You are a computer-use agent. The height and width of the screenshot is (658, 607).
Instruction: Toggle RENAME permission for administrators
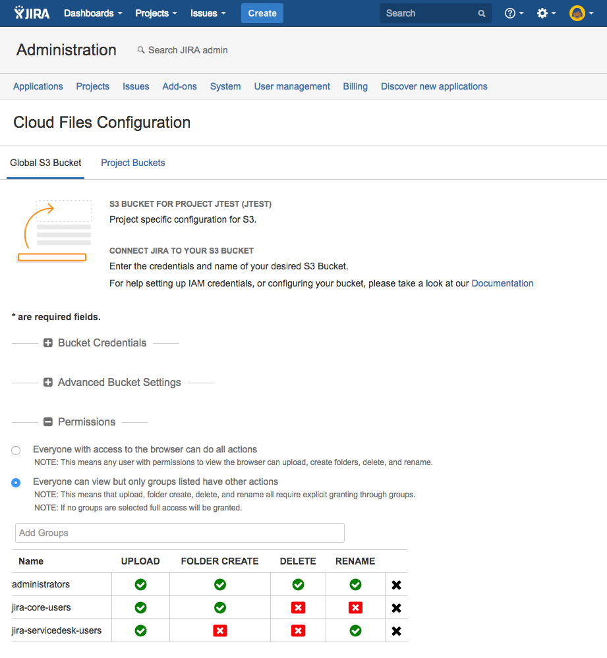pyautogui.click(x=355, y=585)
